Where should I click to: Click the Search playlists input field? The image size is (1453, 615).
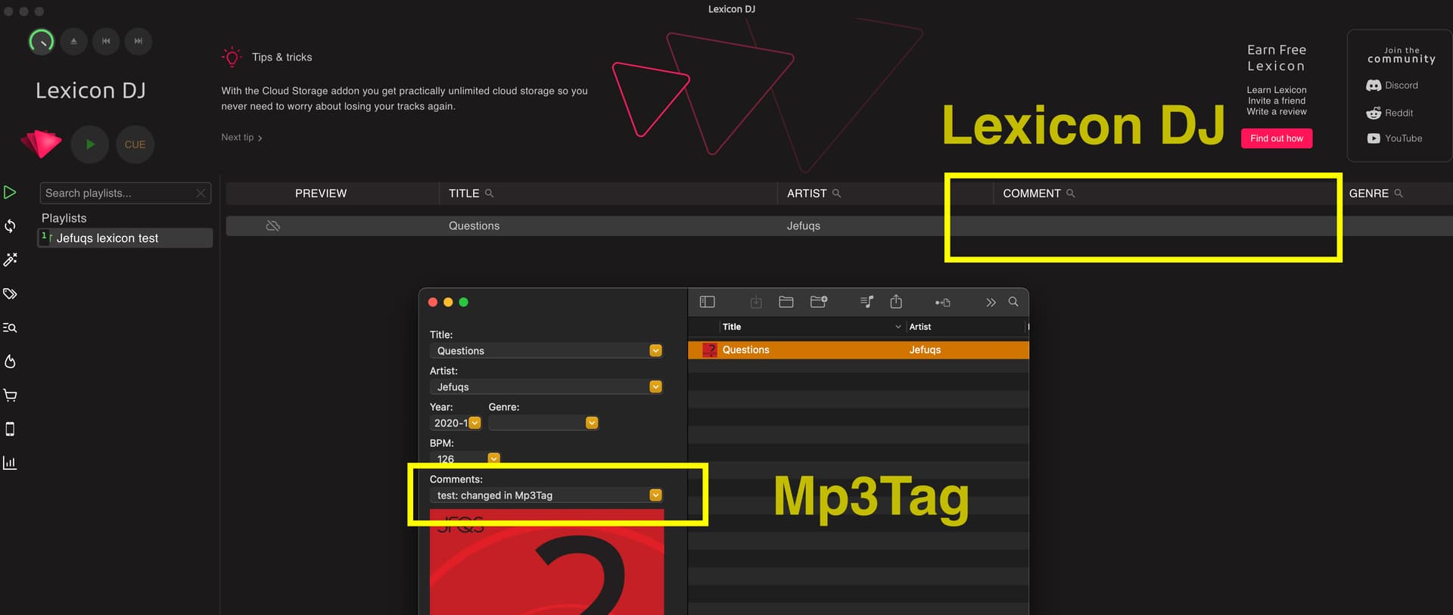point(117,194)
